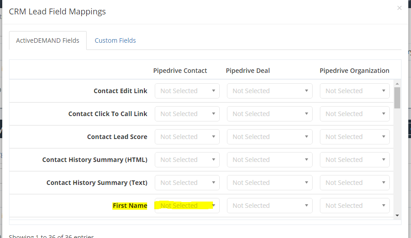Click the mappings table vertical scrollbar thumb
Image resolution: width=411 pixels, height=238 pixels.
tap(397, 98)
